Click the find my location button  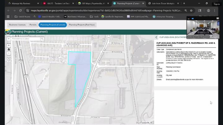[9, 60]
